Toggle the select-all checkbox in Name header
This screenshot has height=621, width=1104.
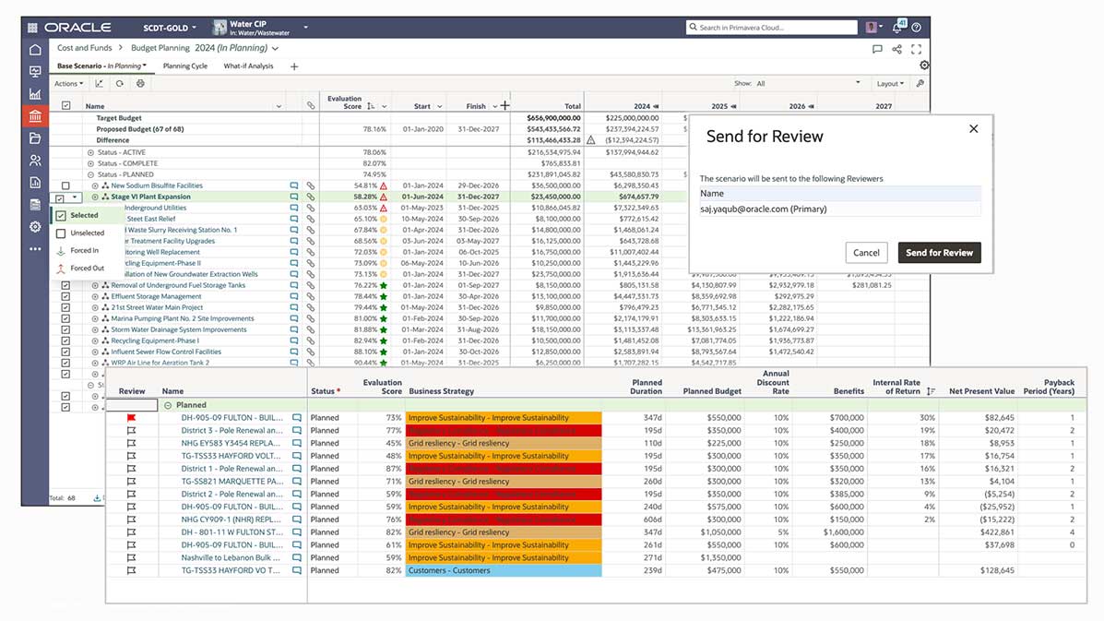65,106
